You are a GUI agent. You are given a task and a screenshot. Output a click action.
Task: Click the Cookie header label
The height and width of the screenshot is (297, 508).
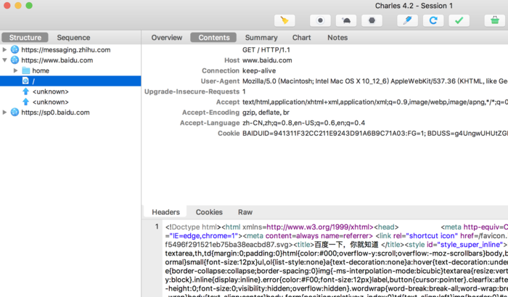coord(229,133)
